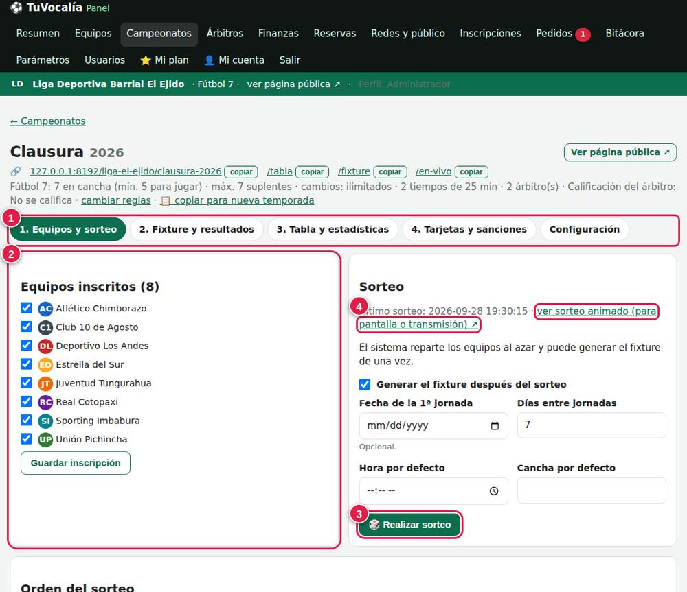Screen dimensions: 687x592
Task: Open the '3. Tabla y estadísticas' tab
Action: point(333,229)
